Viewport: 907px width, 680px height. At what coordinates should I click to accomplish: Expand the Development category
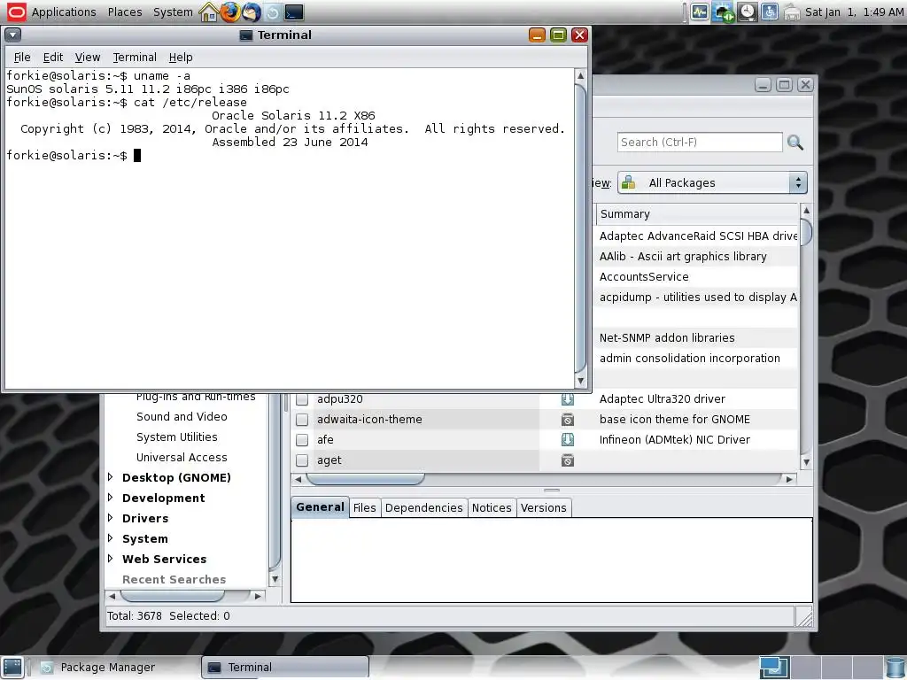click(111, 498)
